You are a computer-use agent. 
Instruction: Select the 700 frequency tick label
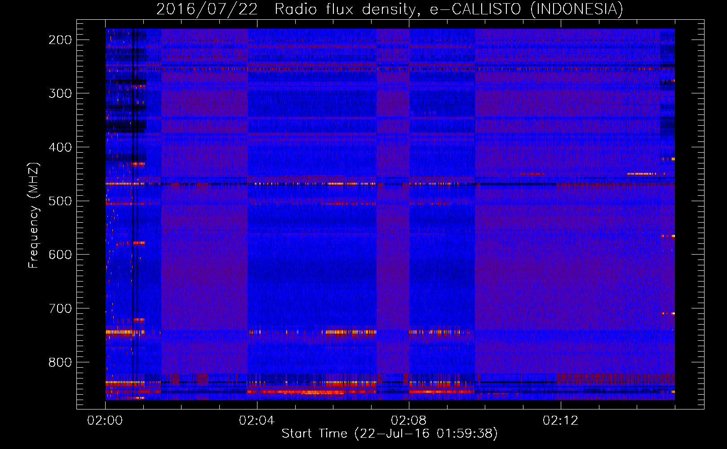point(60,308)
